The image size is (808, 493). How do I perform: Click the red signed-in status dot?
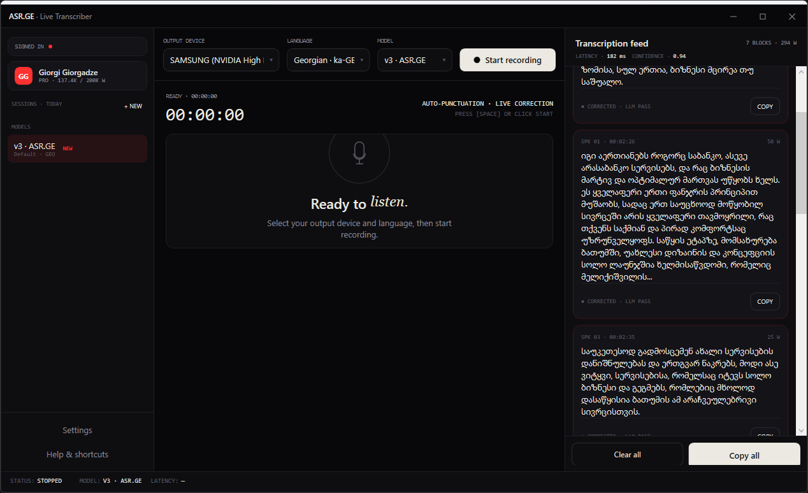(50, 46)
